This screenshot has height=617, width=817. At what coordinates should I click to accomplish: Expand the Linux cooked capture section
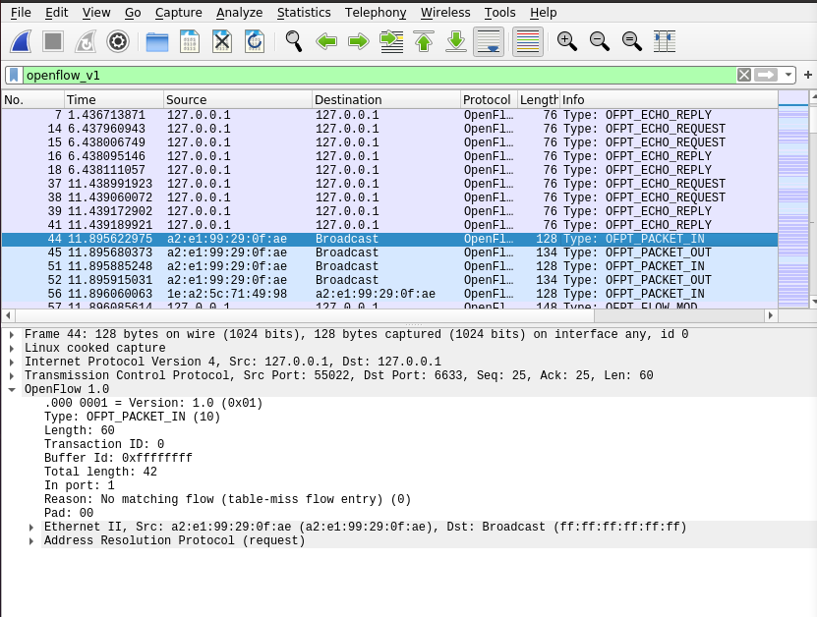(x=12, y=348)
